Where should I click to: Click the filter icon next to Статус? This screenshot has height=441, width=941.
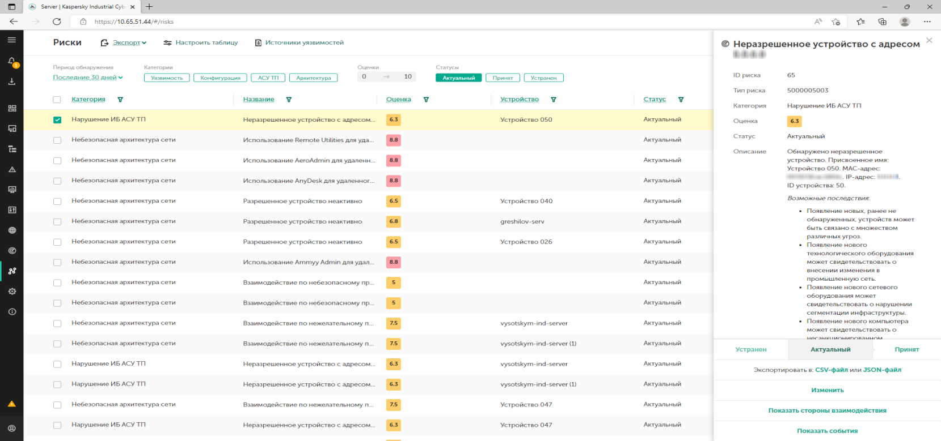[681, 100]
